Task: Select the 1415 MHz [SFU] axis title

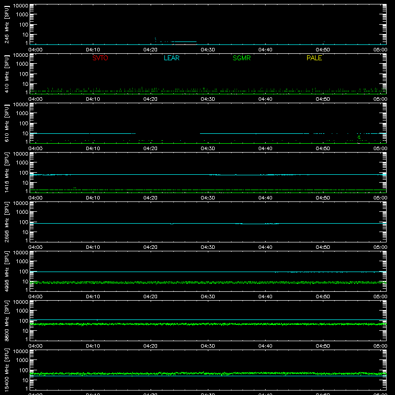Action: click(6, 172)
